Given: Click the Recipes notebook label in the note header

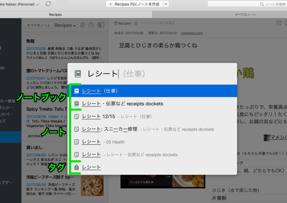Looking at the screenshot, I should coord(123,23).
